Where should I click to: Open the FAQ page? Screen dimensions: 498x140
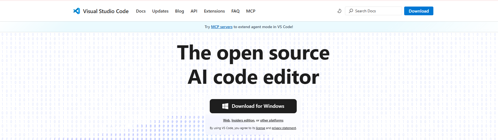[235, 11]
